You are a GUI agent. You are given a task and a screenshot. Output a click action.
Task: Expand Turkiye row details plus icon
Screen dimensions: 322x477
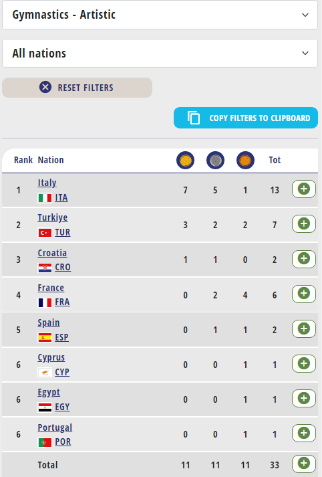click(x=304, y=223)
